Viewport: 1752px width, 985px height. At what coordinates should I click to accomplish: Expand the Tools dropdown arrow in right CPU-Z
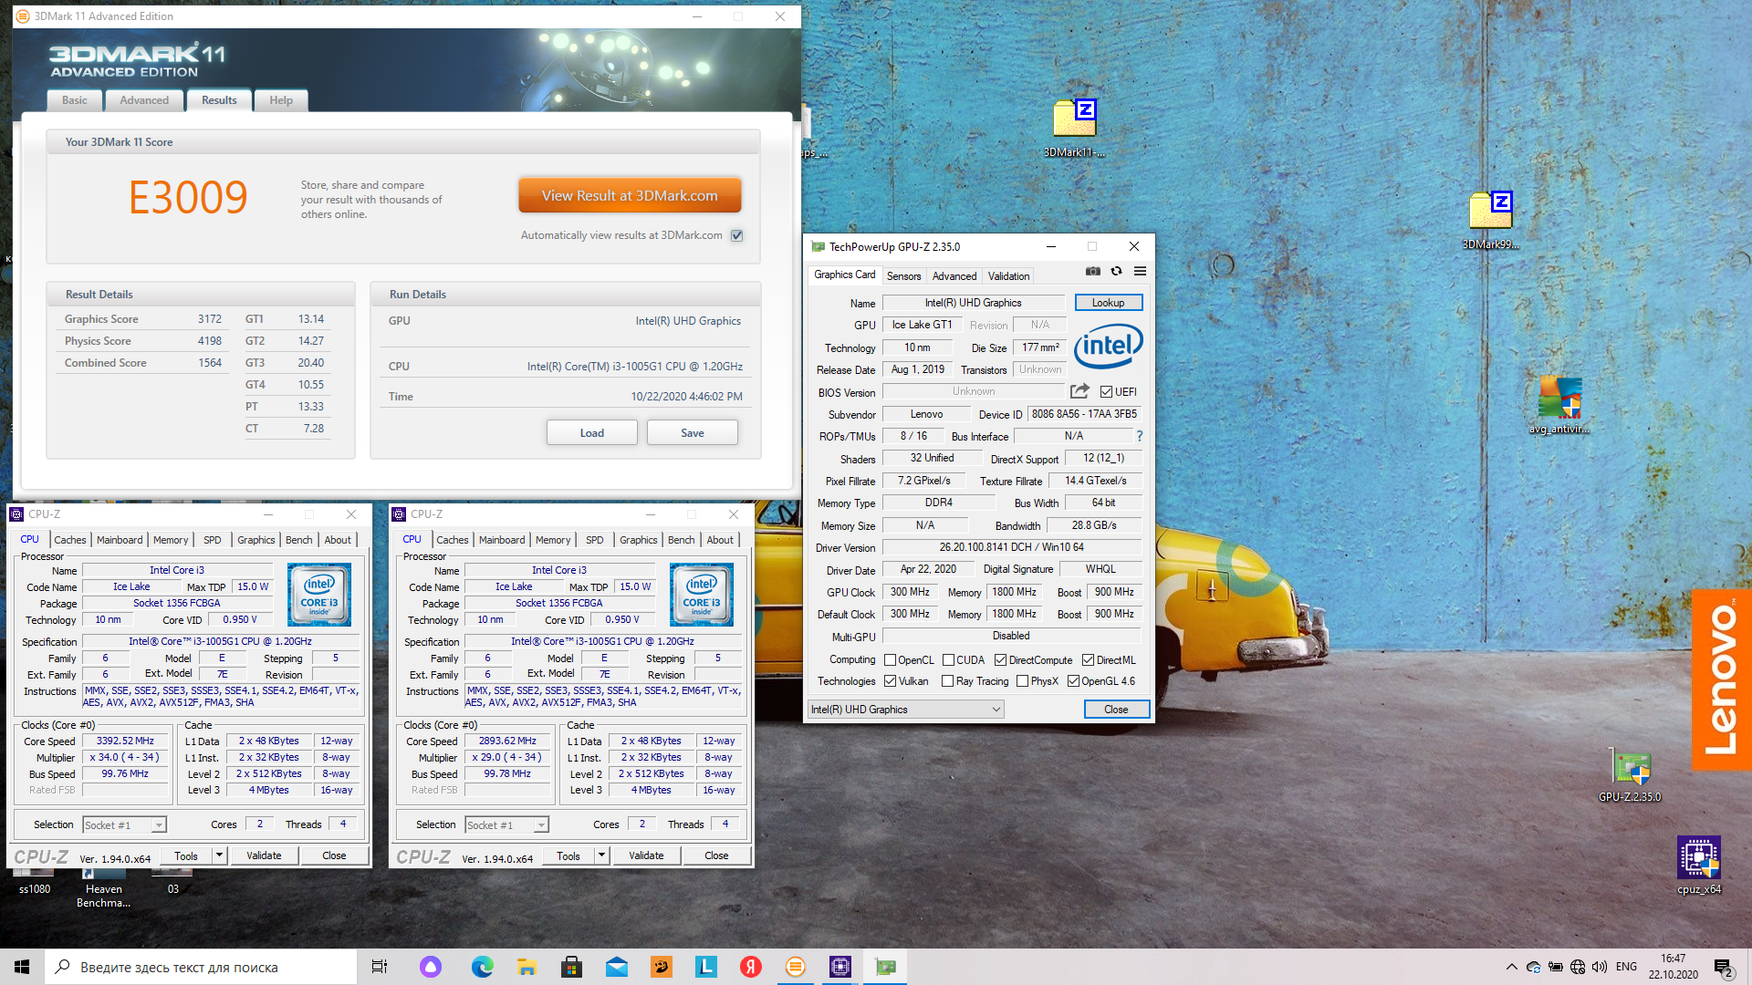click(x=601, y=855)
